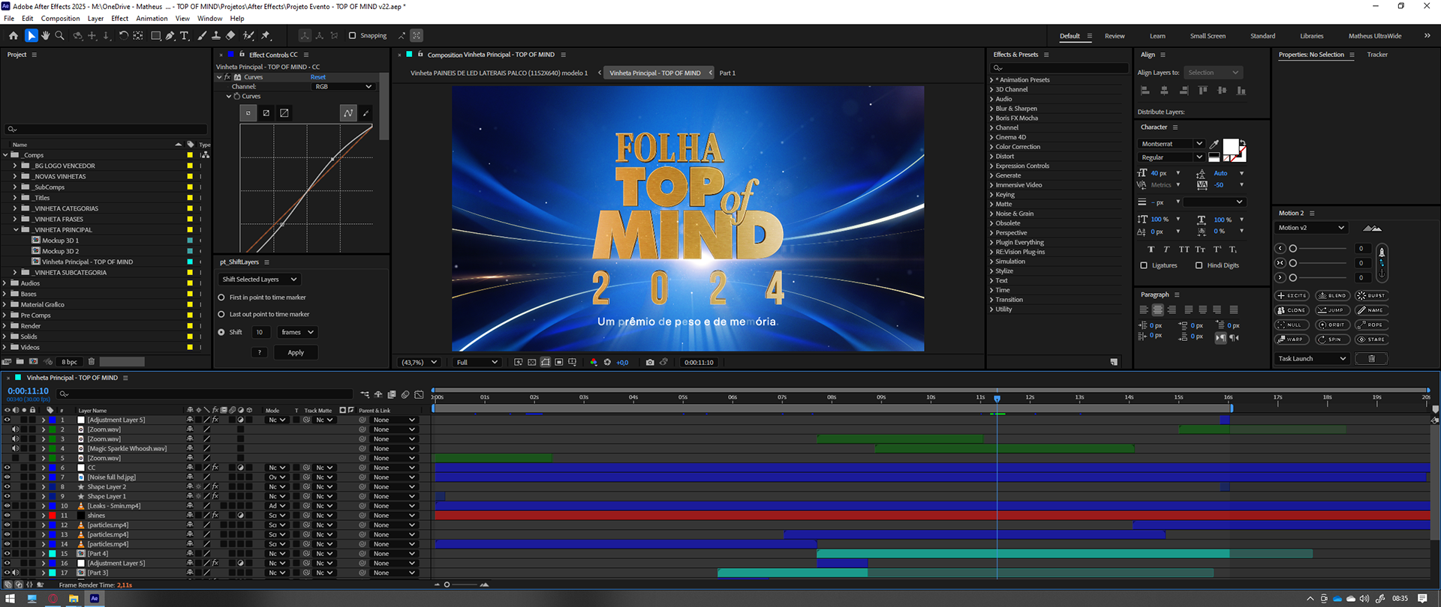Select the Rotation tool

[123, 35]
